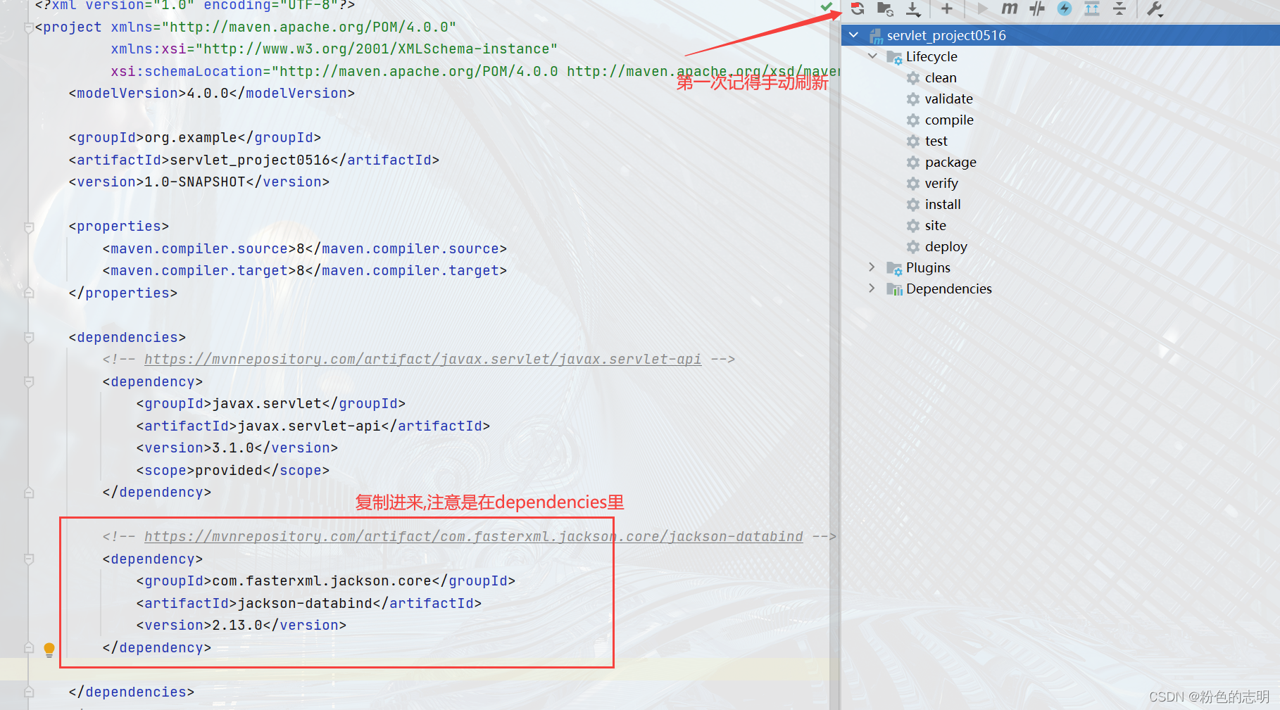Click version 2.13.0 line
Screen dimensions: 1280x710
tap(241, 626)
